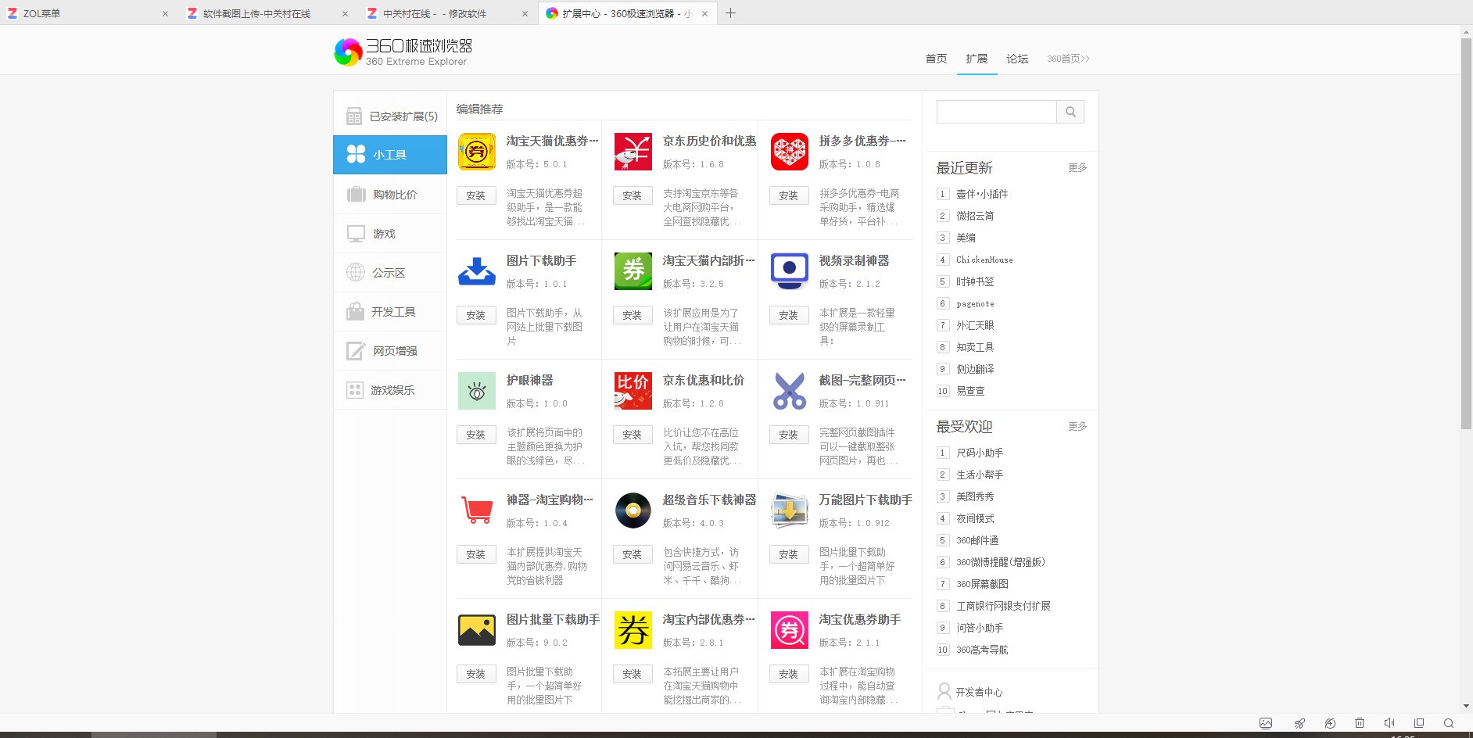1473x738 pixels.
Task: Click the search magnifier icon
Action: [1070, 111]
